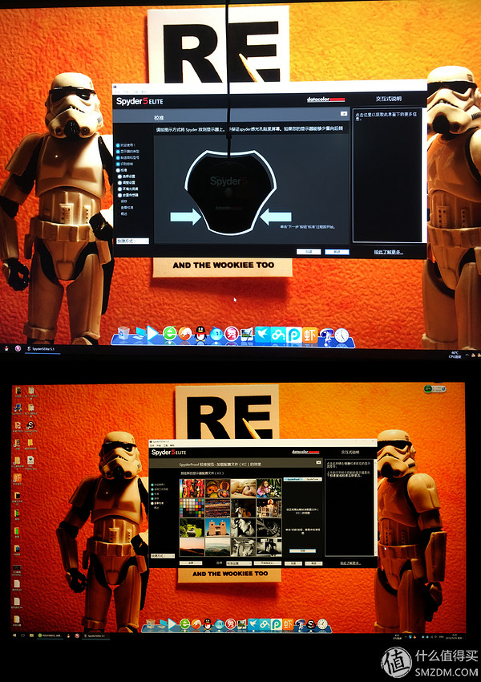Select the girl with flowers thumbnail
The height and width of the screenshot is (682, 481).
point(269,488)
